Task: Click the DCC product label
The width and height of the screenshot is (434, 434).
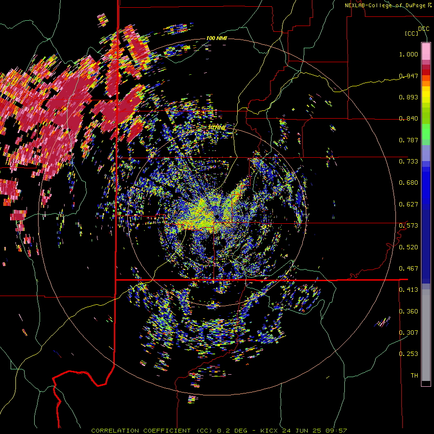Action: point(423,29)
